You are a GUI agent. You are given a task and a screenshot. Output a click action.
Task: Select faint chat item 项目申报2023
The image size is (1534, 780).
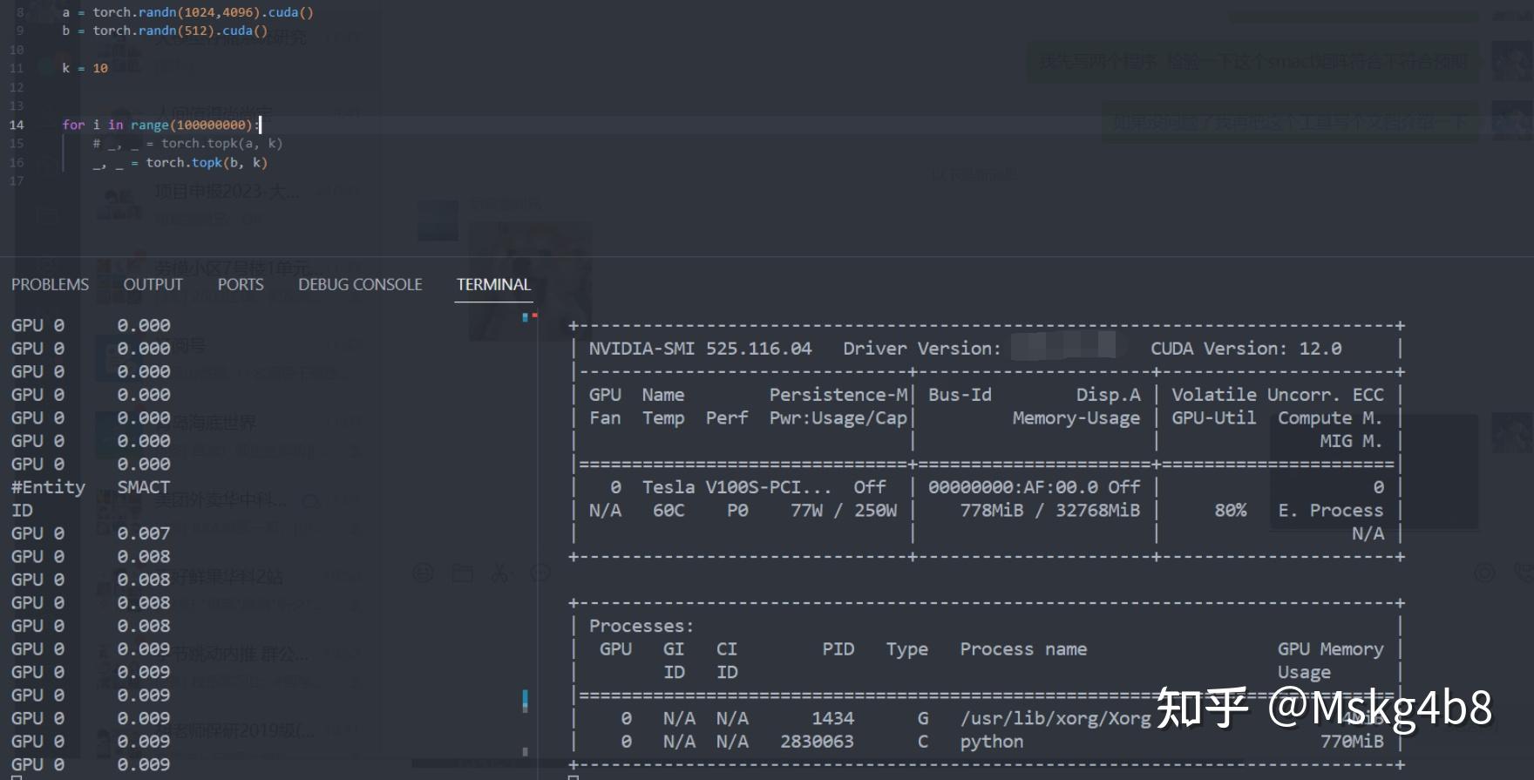click(x=227, y=191)
